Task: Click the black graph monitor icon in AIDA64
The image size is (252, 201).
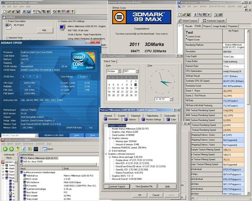Action: coord(36,149)
